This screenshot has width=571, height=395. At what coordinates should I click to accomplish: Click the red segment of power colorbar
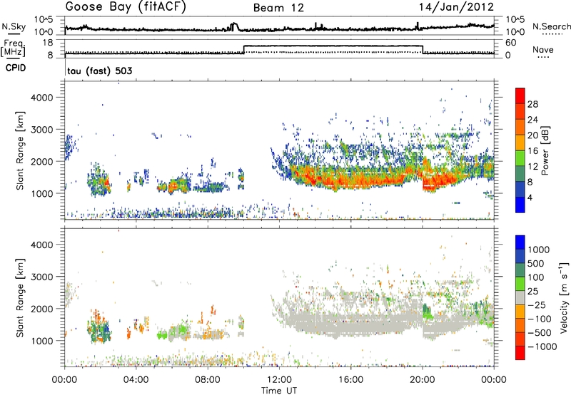(x=520, y=96)
